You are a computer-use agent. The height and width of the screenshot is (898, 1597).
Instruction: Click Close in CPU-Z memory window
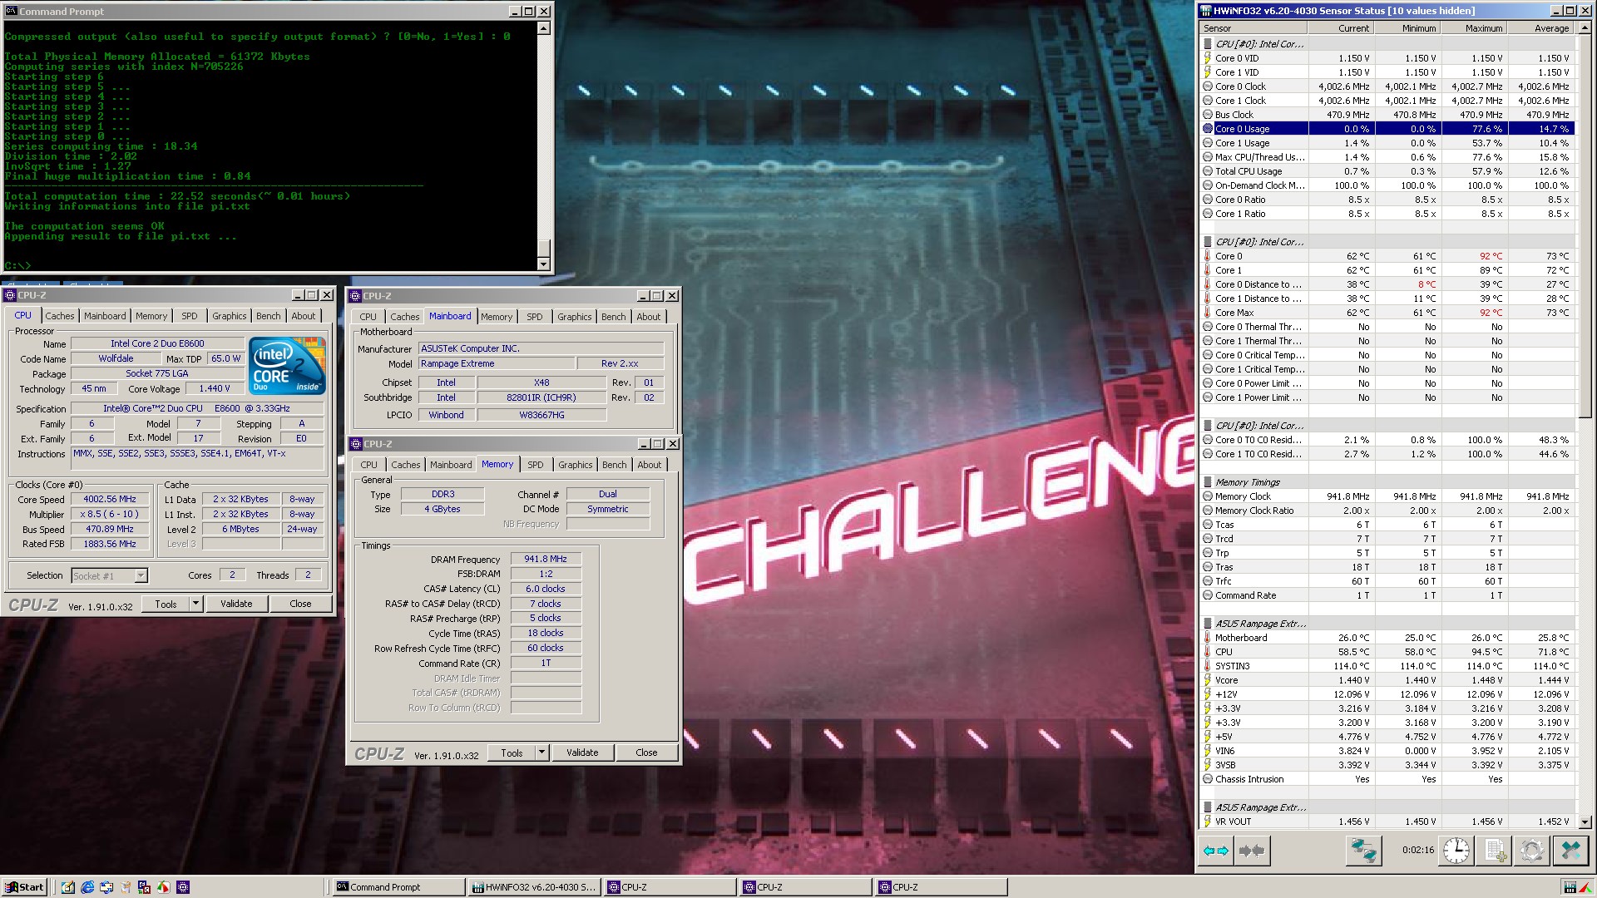[646, 752]
